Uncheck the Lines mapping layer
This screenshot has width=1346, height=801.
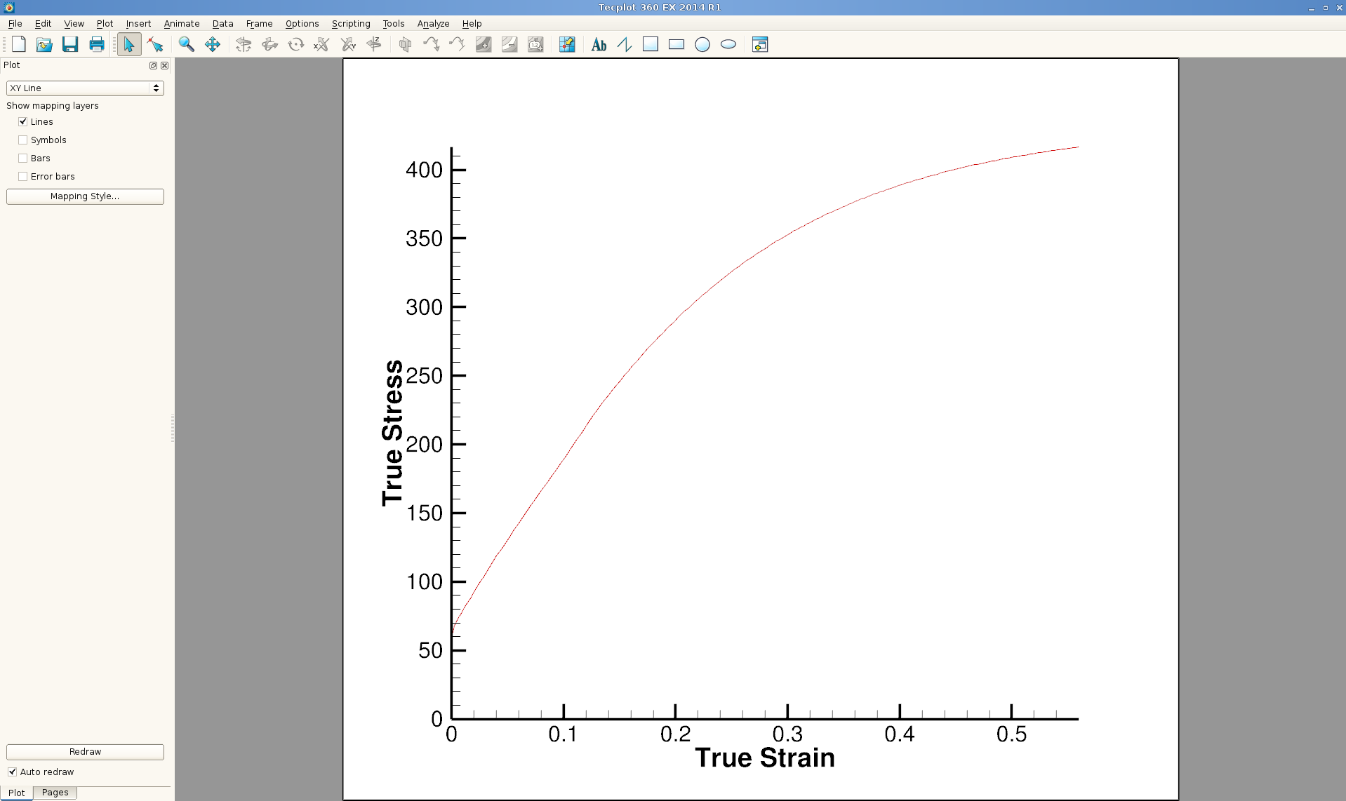point(23,121)
